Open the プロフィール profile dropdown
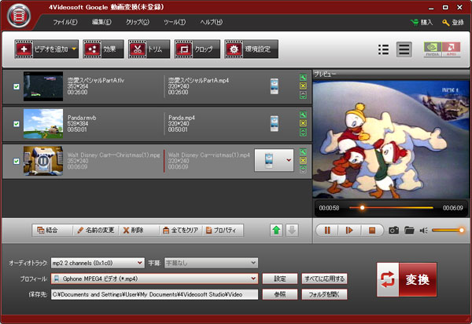This screenshot has width=472, height=324. 154,278
